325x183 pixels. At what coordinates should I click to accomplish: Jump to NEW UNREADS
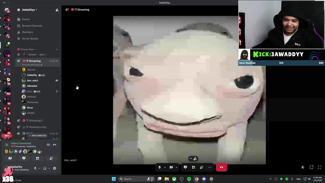click(x=38, y=135)
